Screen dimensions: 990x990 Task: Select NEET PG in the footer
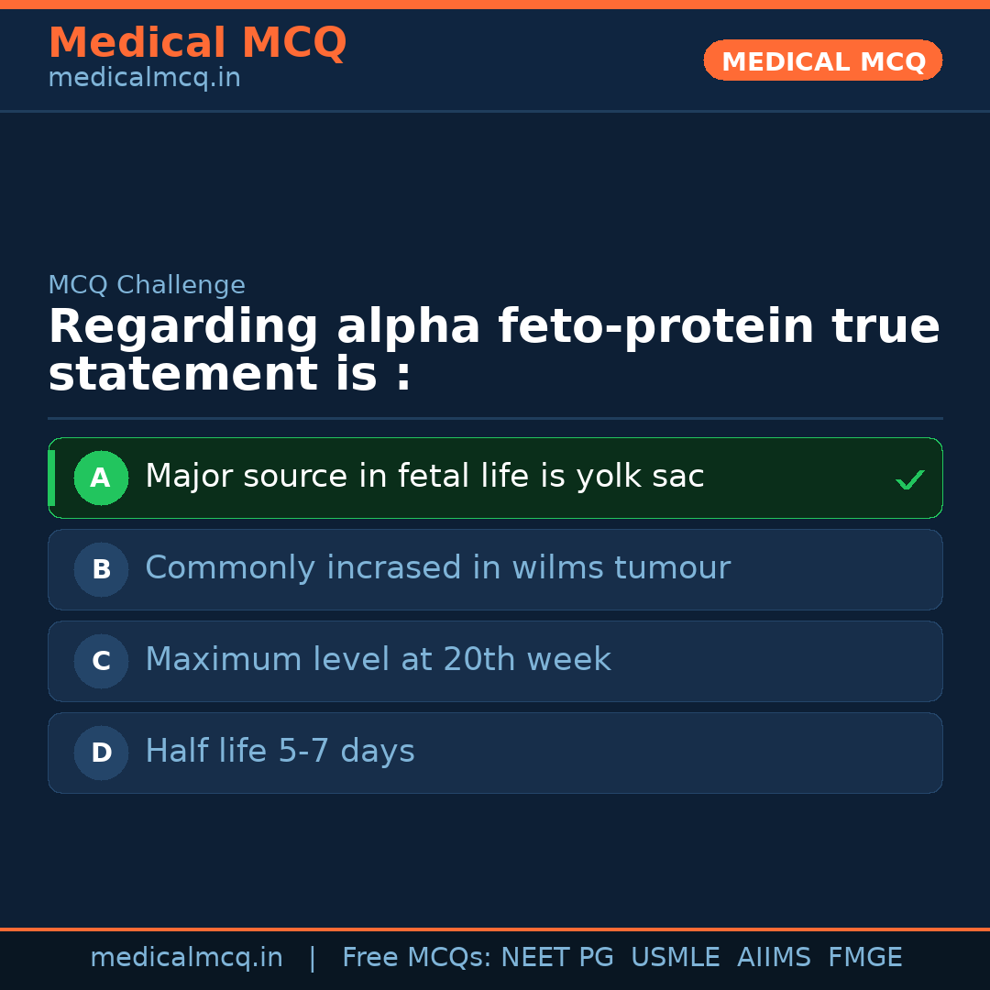557,958
